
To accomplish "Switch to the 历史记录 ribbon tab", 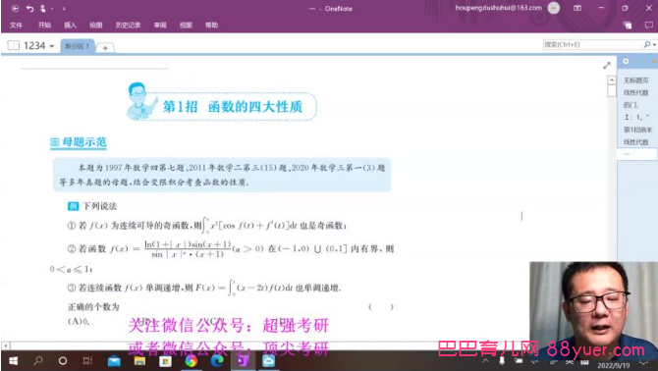I will (128, 26).
